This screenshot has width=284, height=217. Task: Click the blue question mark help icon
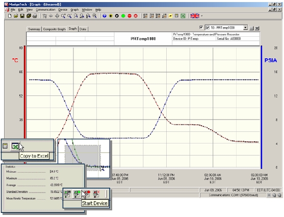pos(105,16)
